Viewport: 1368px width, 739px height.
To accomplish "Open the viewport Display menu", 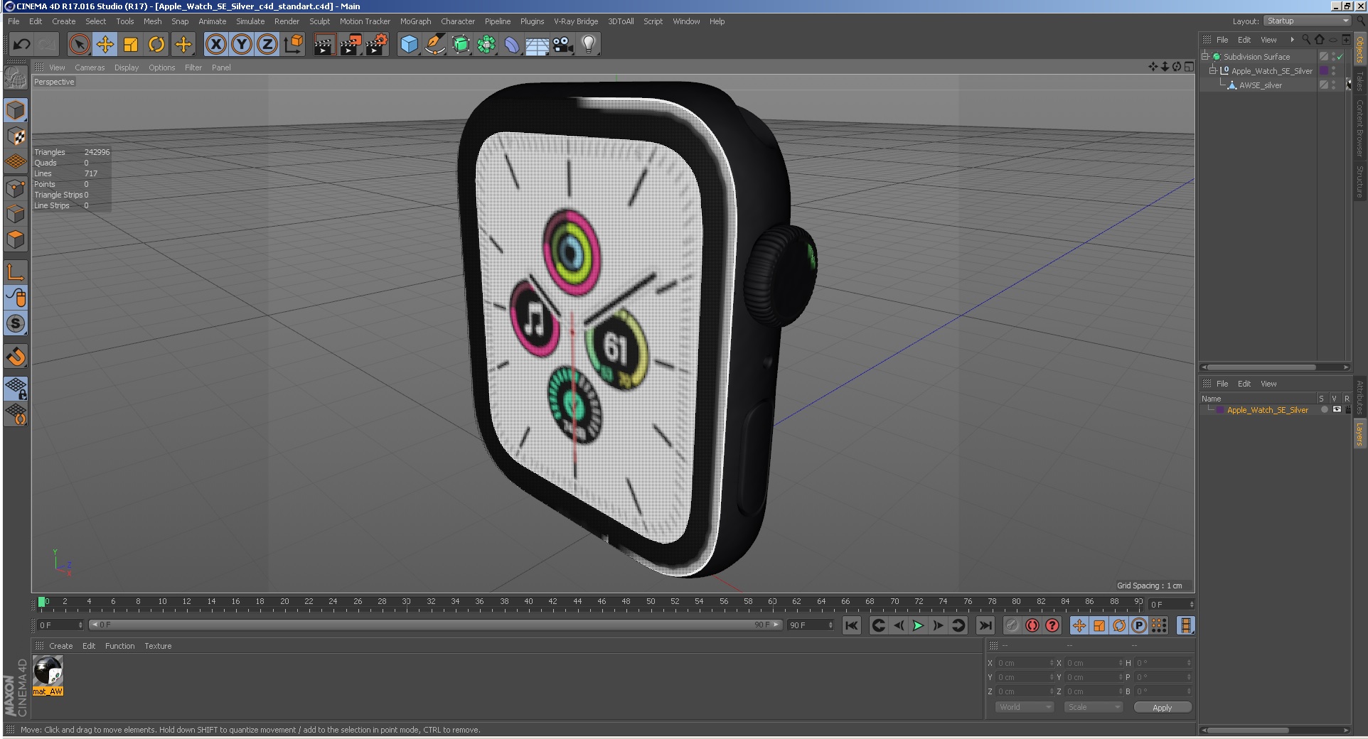I will 127,68.
